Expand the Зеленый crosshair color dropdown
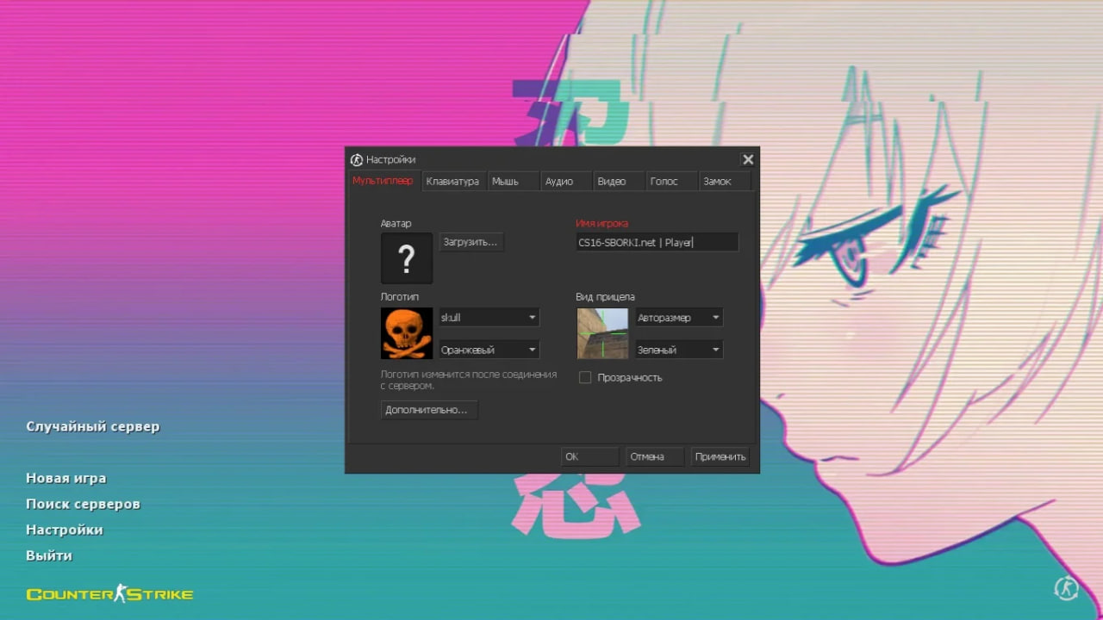The height and width of the screenshot is (620, 1103). click(678, 350)
